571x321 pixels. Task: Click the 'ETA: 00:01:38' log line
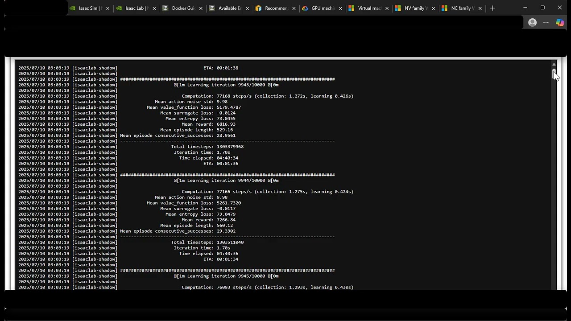(x=221, y=68)
